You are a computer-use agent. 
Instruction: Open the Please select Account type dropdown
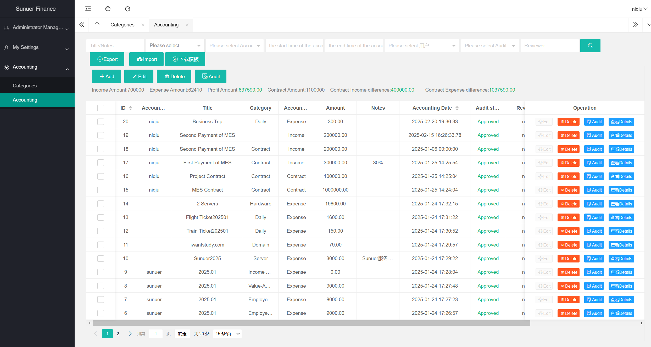pos(235,46)
